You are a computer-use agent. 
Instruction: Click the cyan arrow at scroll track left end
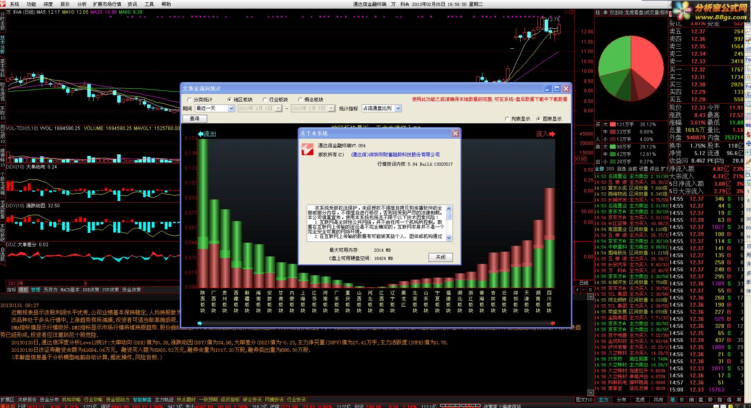pos(200,323)
